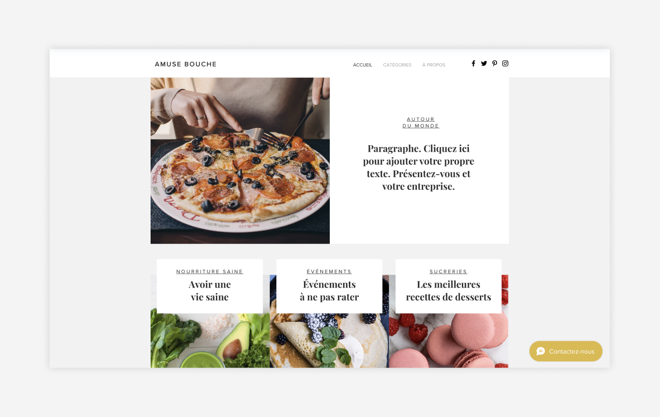Go to the Accueil menu item

(x=363, y=65)
